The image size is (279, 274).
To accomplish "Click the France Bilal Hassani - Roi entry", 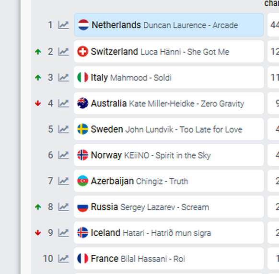I will point(169,259).
